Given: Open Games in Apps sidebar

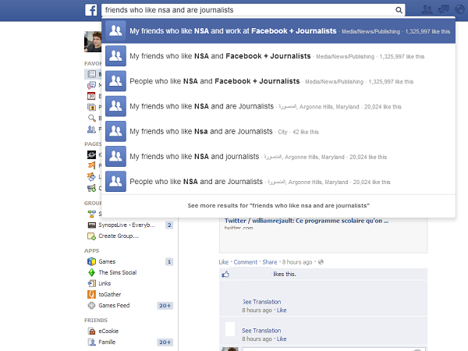Looking at the screenshot, I should pos(107,262).
